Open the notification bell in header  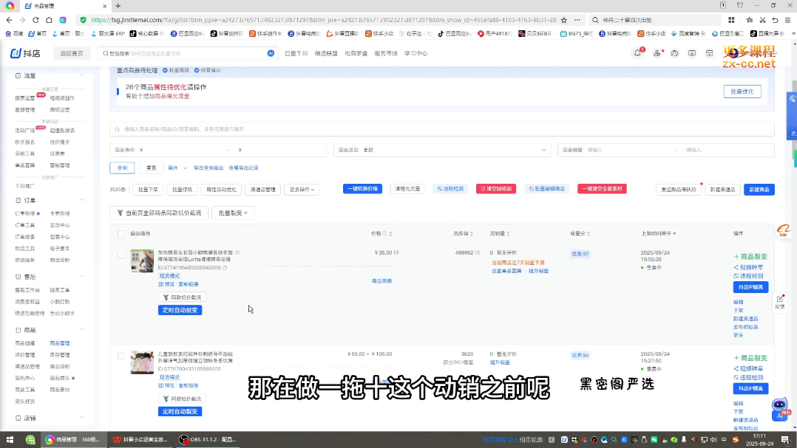pyautogui.click(x=637, y=53)
